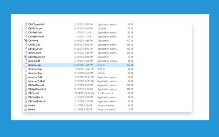Click the Text Document type cell

coord(105,93)
